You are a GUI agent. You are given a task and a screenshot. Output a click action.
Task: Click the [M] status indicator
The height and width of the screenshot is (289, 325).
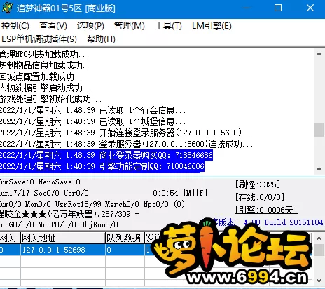tap(189, 193)
